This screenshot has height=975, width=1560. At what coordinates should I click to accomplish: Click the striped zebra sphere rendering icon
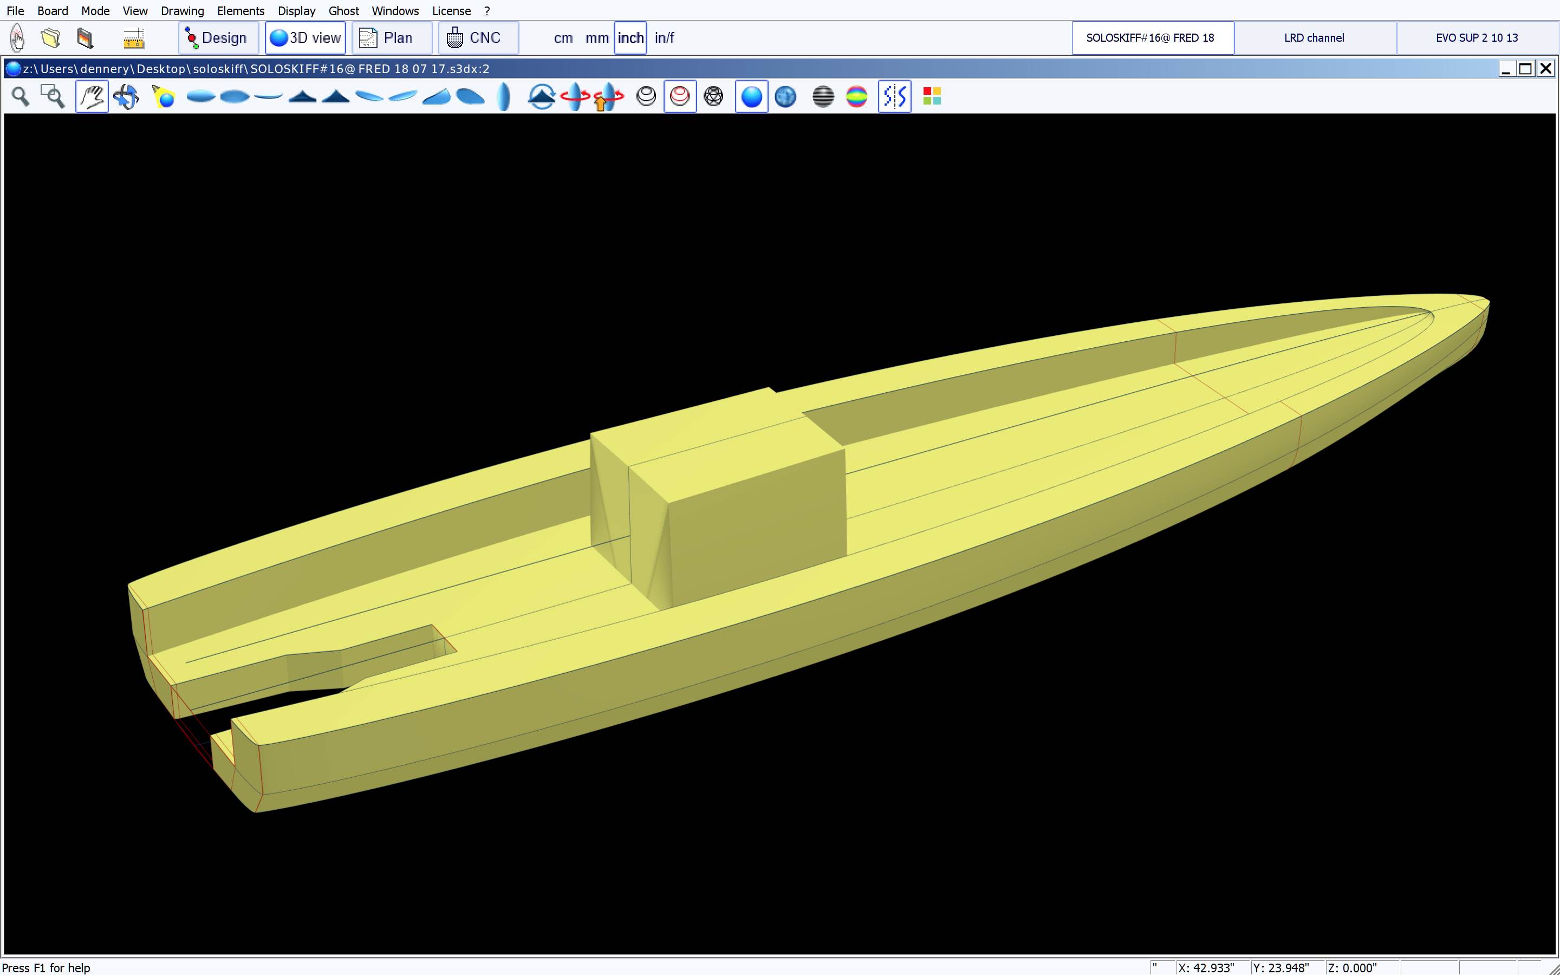pos(823,97)
